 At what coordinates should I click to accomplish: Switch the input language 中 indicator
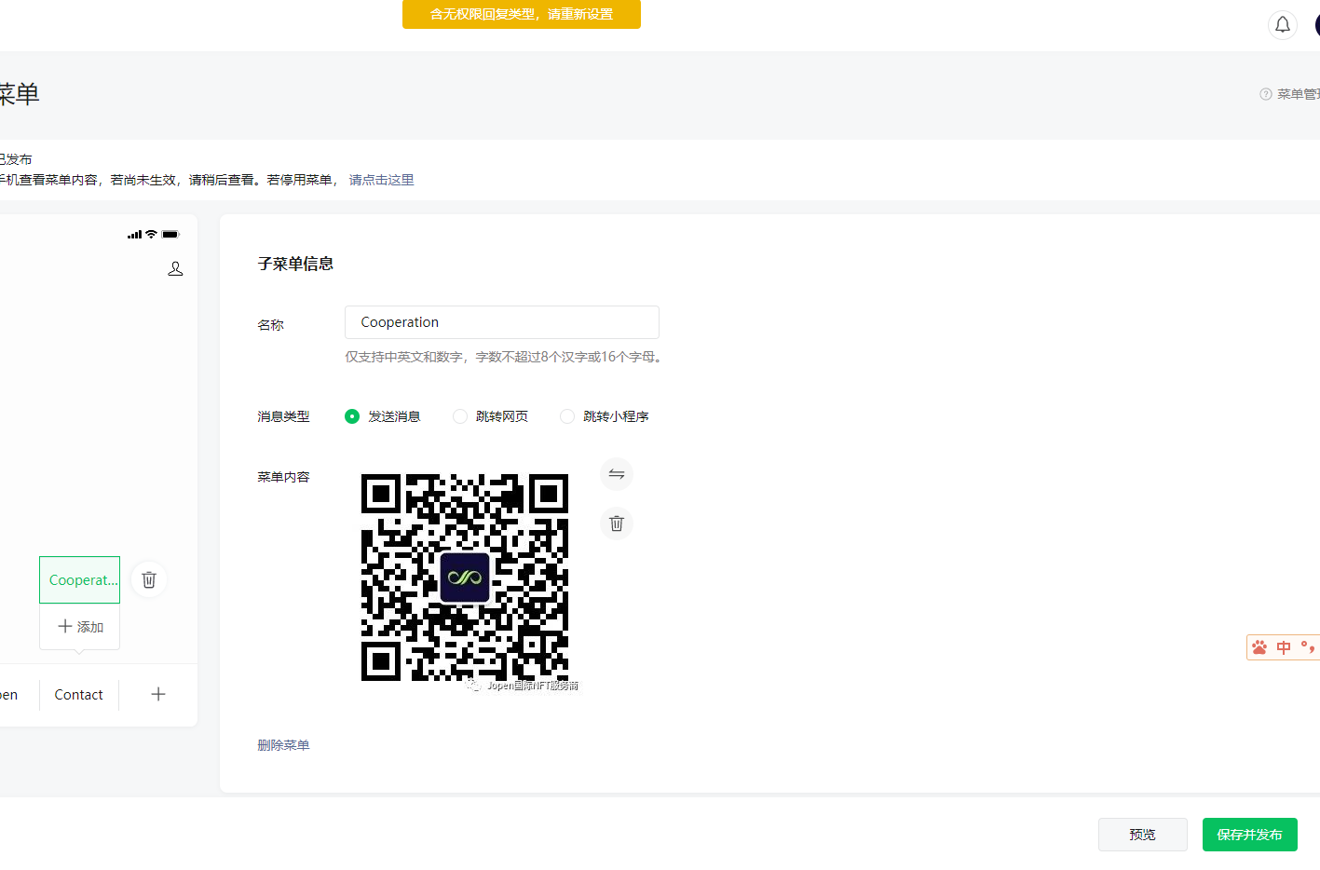1284,647
